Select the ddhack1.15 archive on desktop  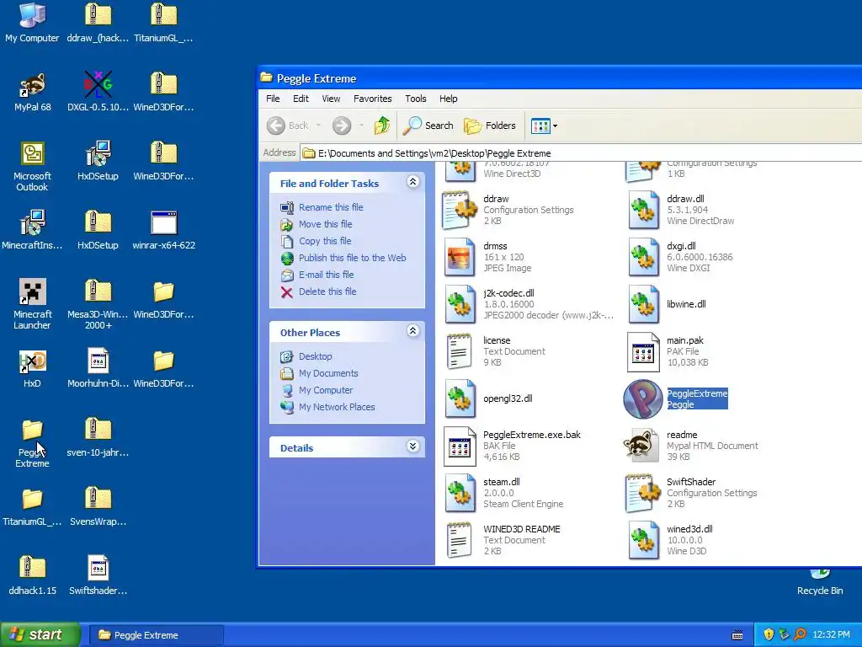(32, 575)
